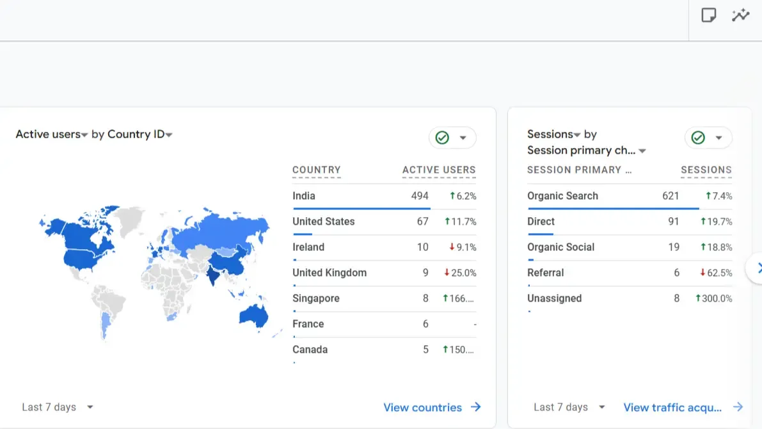This screenshot has height=429, width=762.
Task: Sort by the ACTIVE USERS column header
Action: pos(439,170)
